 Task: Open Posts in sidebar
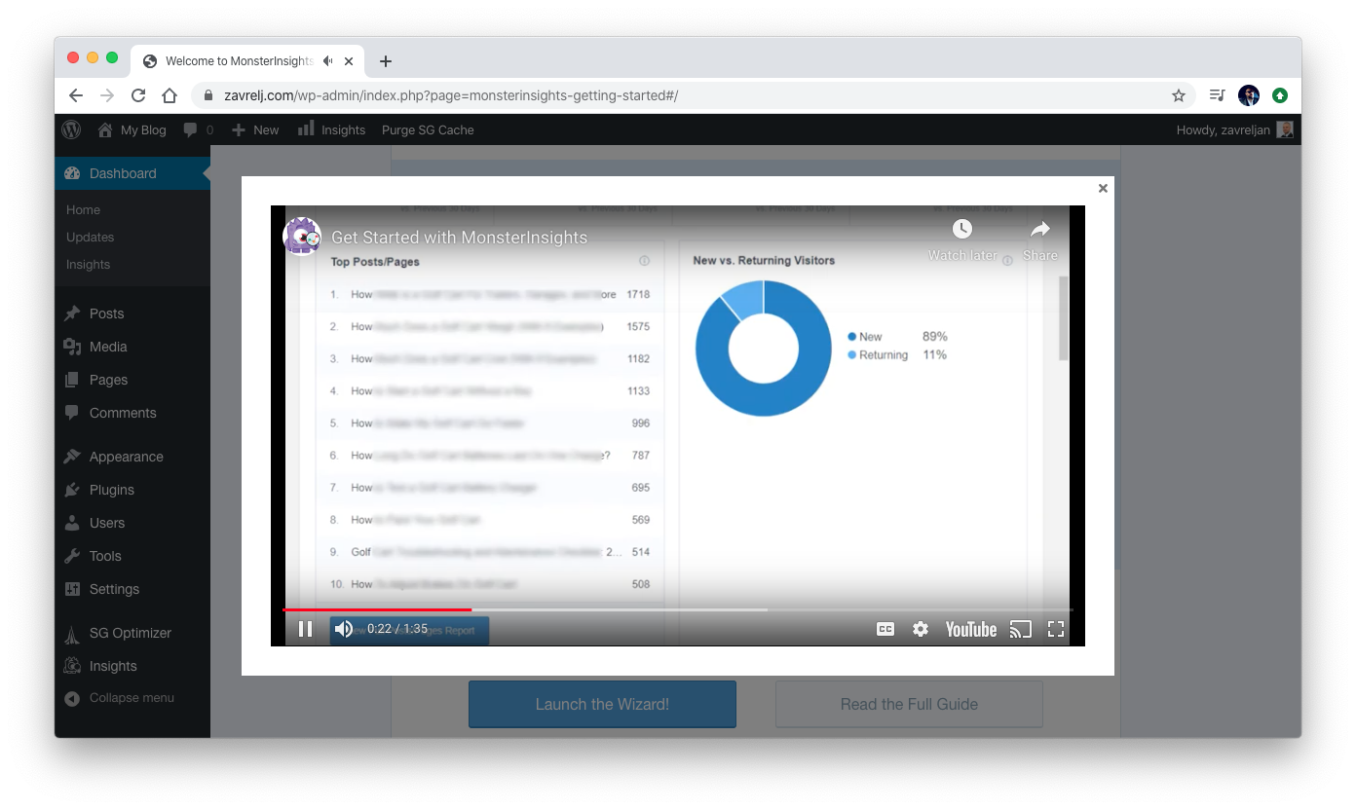click(132, 313)
